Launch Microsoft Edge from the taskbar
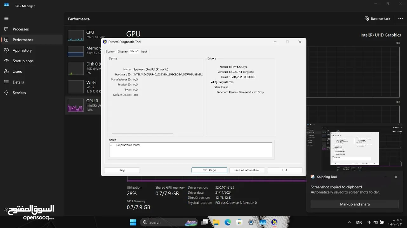The image size is (407, 228). [228, 222]
